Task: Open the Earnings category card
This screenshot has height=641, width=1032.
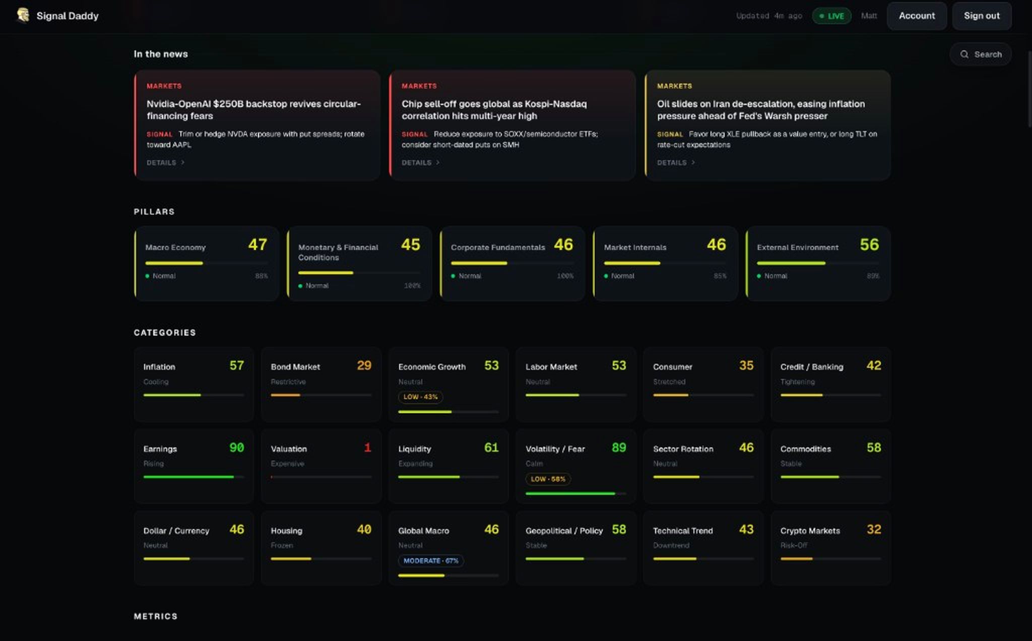Action: point(193,466)
